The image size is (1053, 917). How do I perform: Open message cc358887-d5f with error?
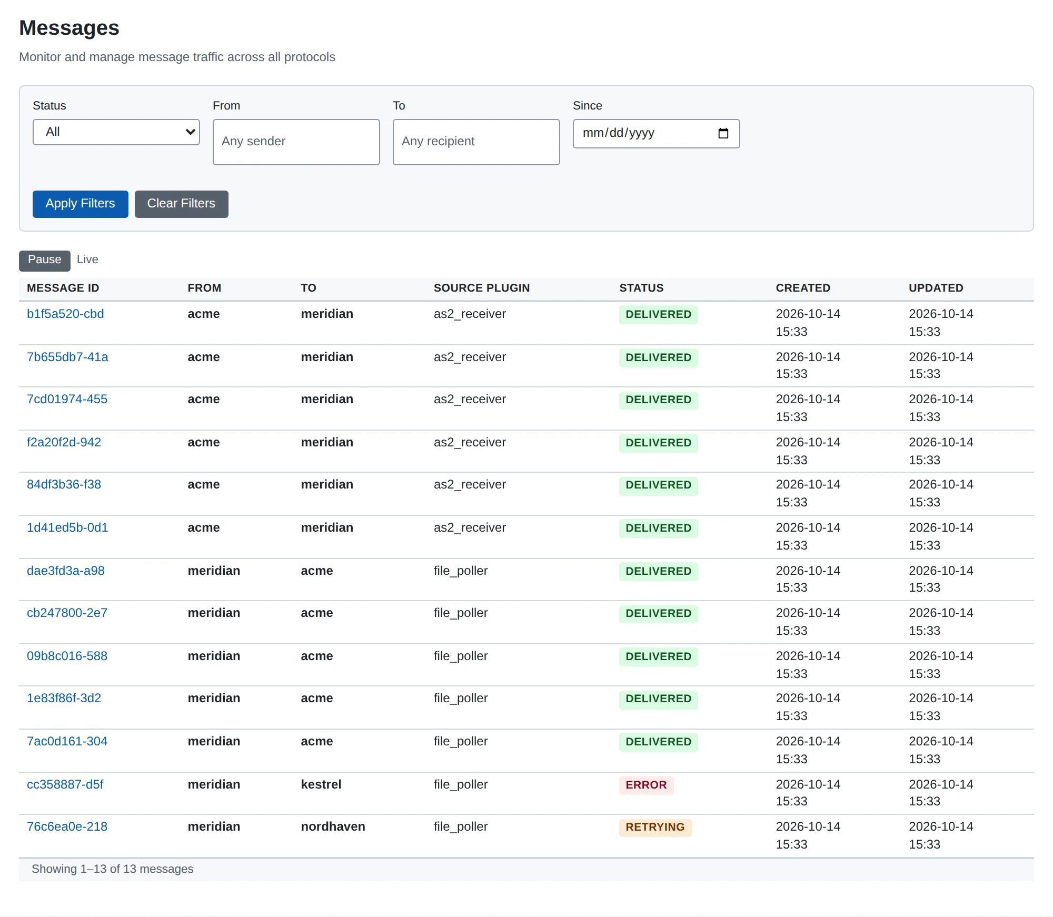[65, 784]
